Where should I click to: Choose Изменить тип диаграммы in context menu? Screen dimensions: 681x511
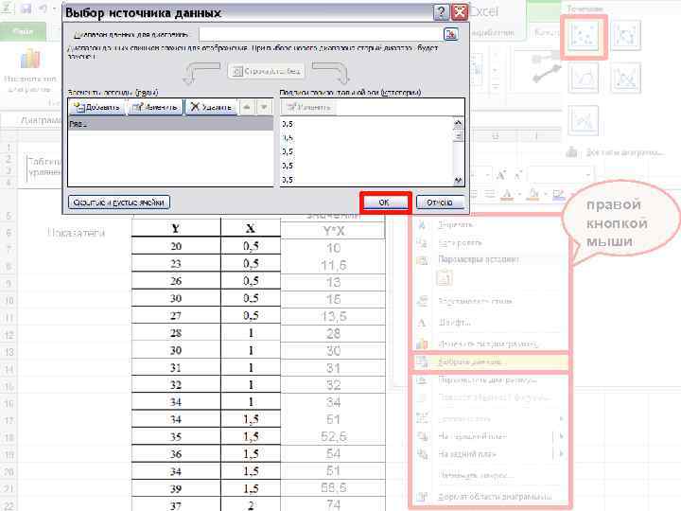[488, 344]
